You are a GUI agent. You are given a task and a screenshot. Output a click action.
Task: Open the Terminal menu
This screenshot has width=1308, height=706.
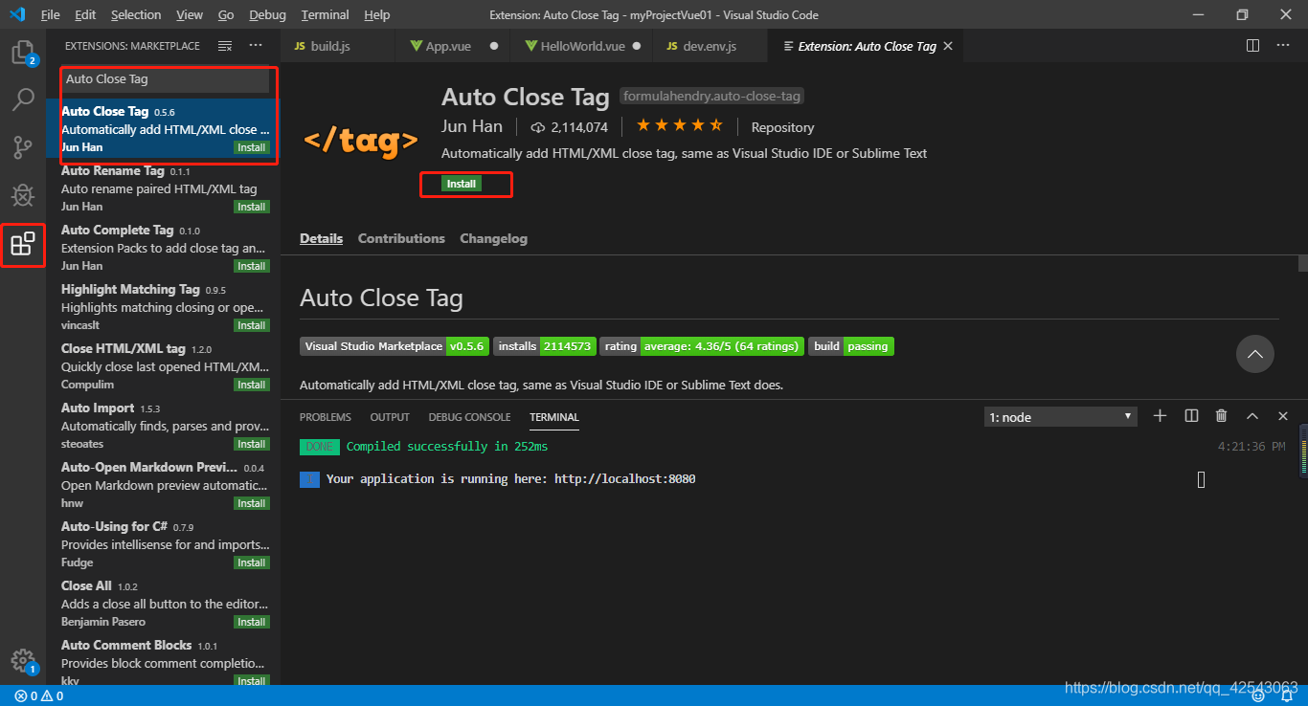tap(324, 14)
